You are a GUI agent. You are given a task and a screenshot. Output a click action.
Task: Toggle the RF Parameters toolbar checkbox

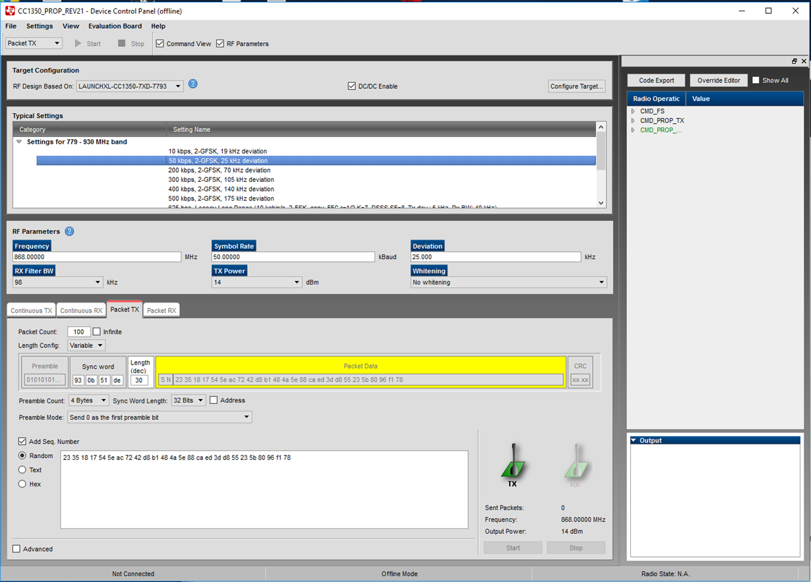point(220,44)
